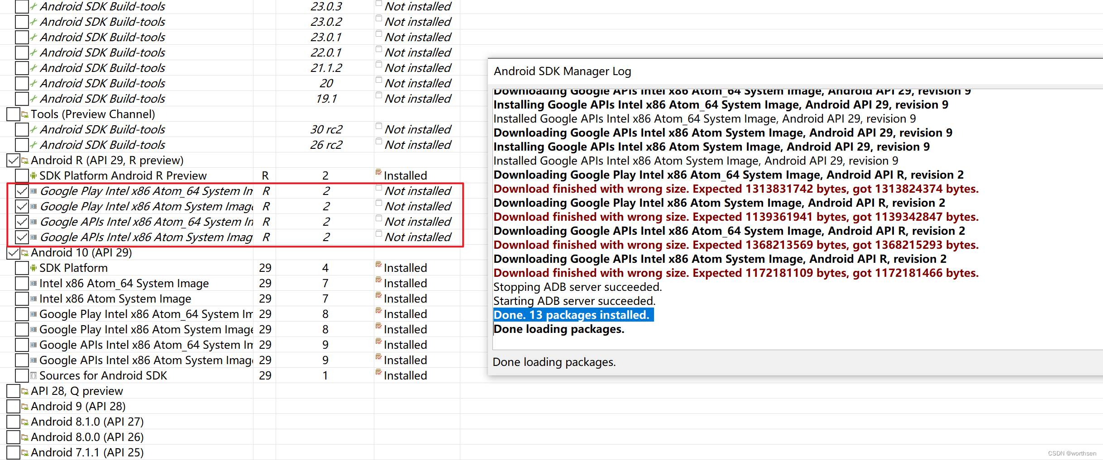Image resolution: width=1103 pixels, height=460 pixels.
Task: Select Android R (API 29, R preview) group row
Action: click(230, 160)
